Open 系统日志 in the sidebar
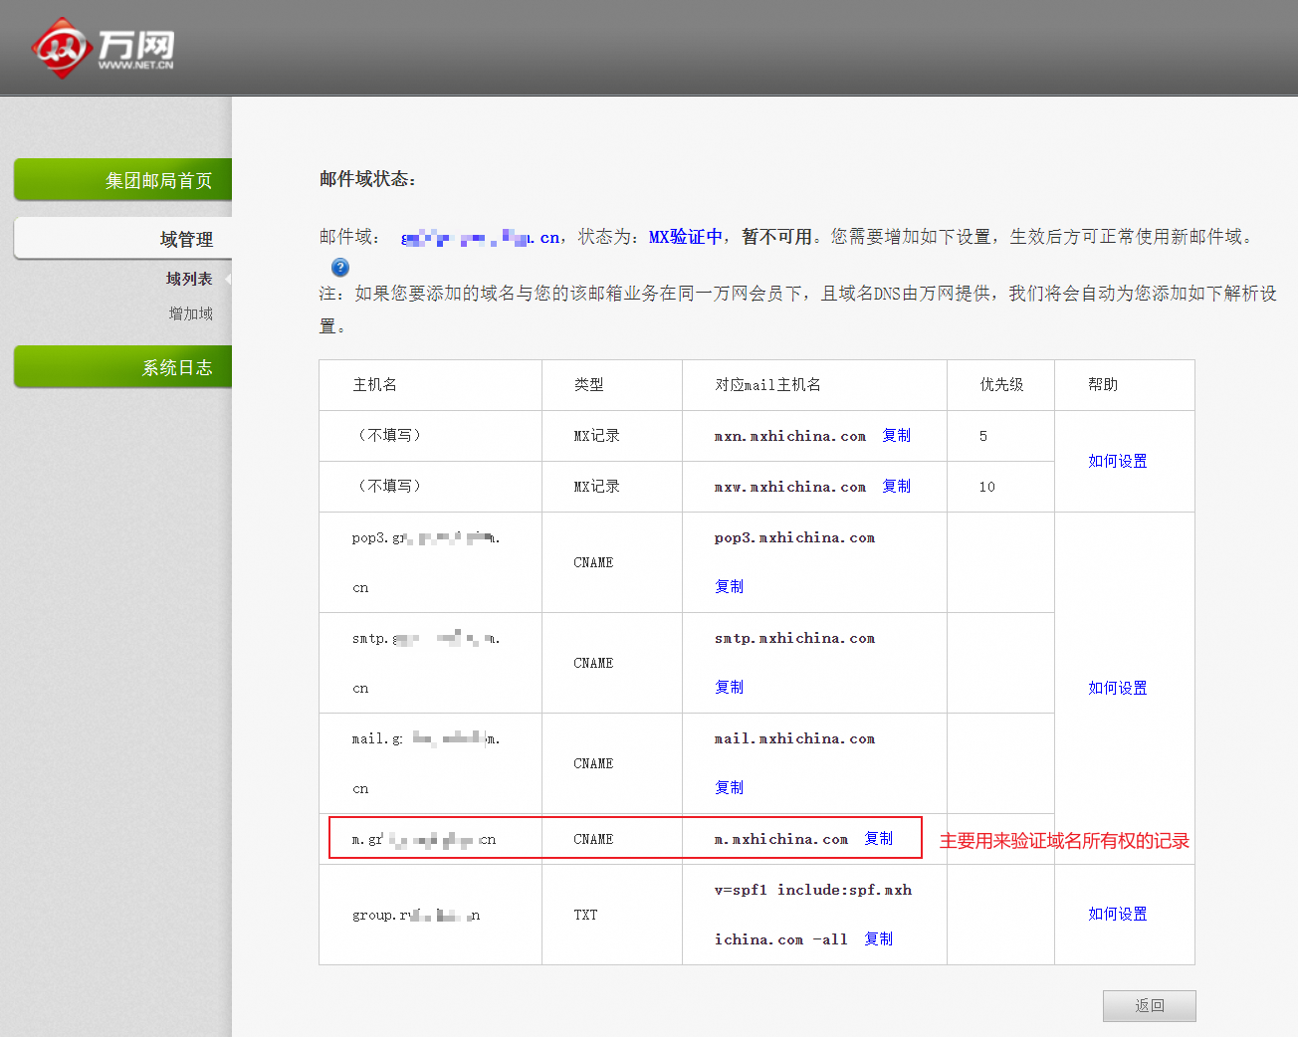 [x=123, y=367]
